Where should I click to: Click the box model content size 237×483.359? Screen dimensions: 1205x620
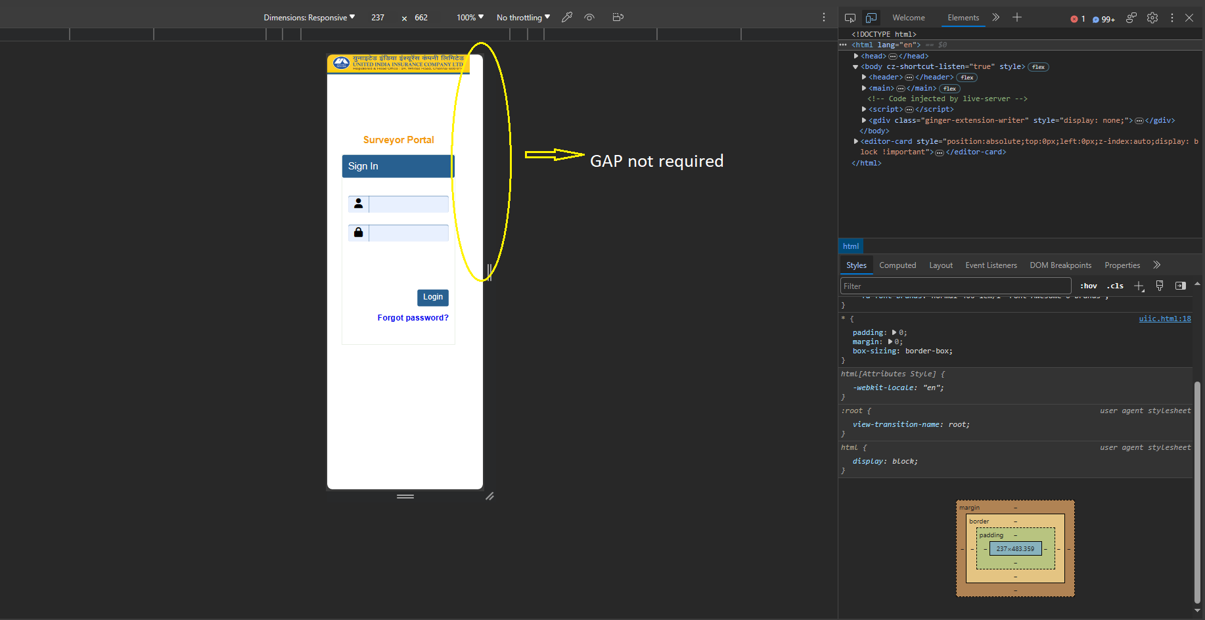pyautogui.click(x=1015, y=548)
